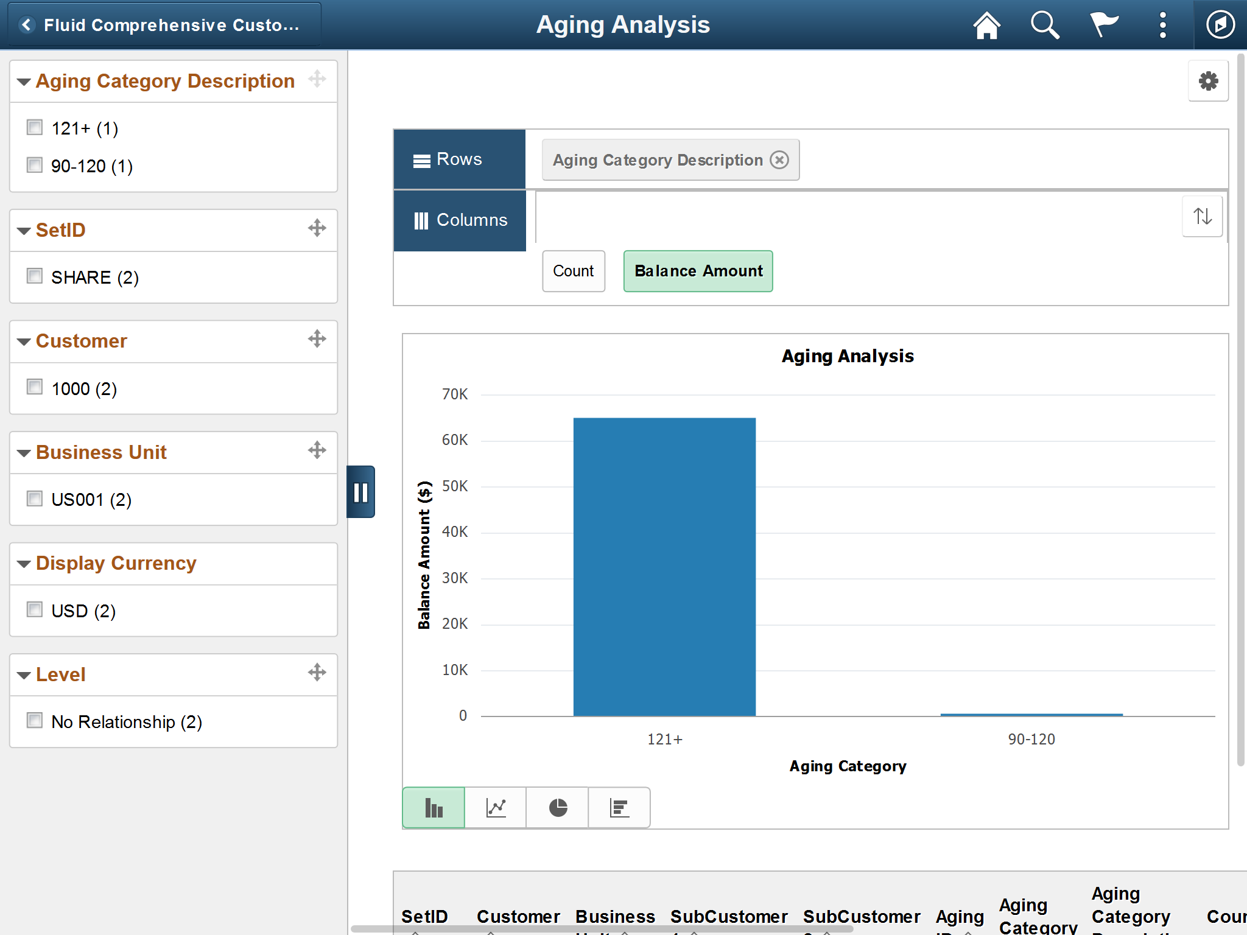Click the Home icon in header
Viewport: 1247px width, 935px height.
986,26
